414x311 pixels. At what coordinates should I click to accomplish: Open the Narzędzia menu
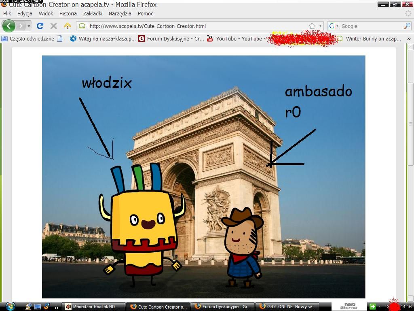pos(120,13)
